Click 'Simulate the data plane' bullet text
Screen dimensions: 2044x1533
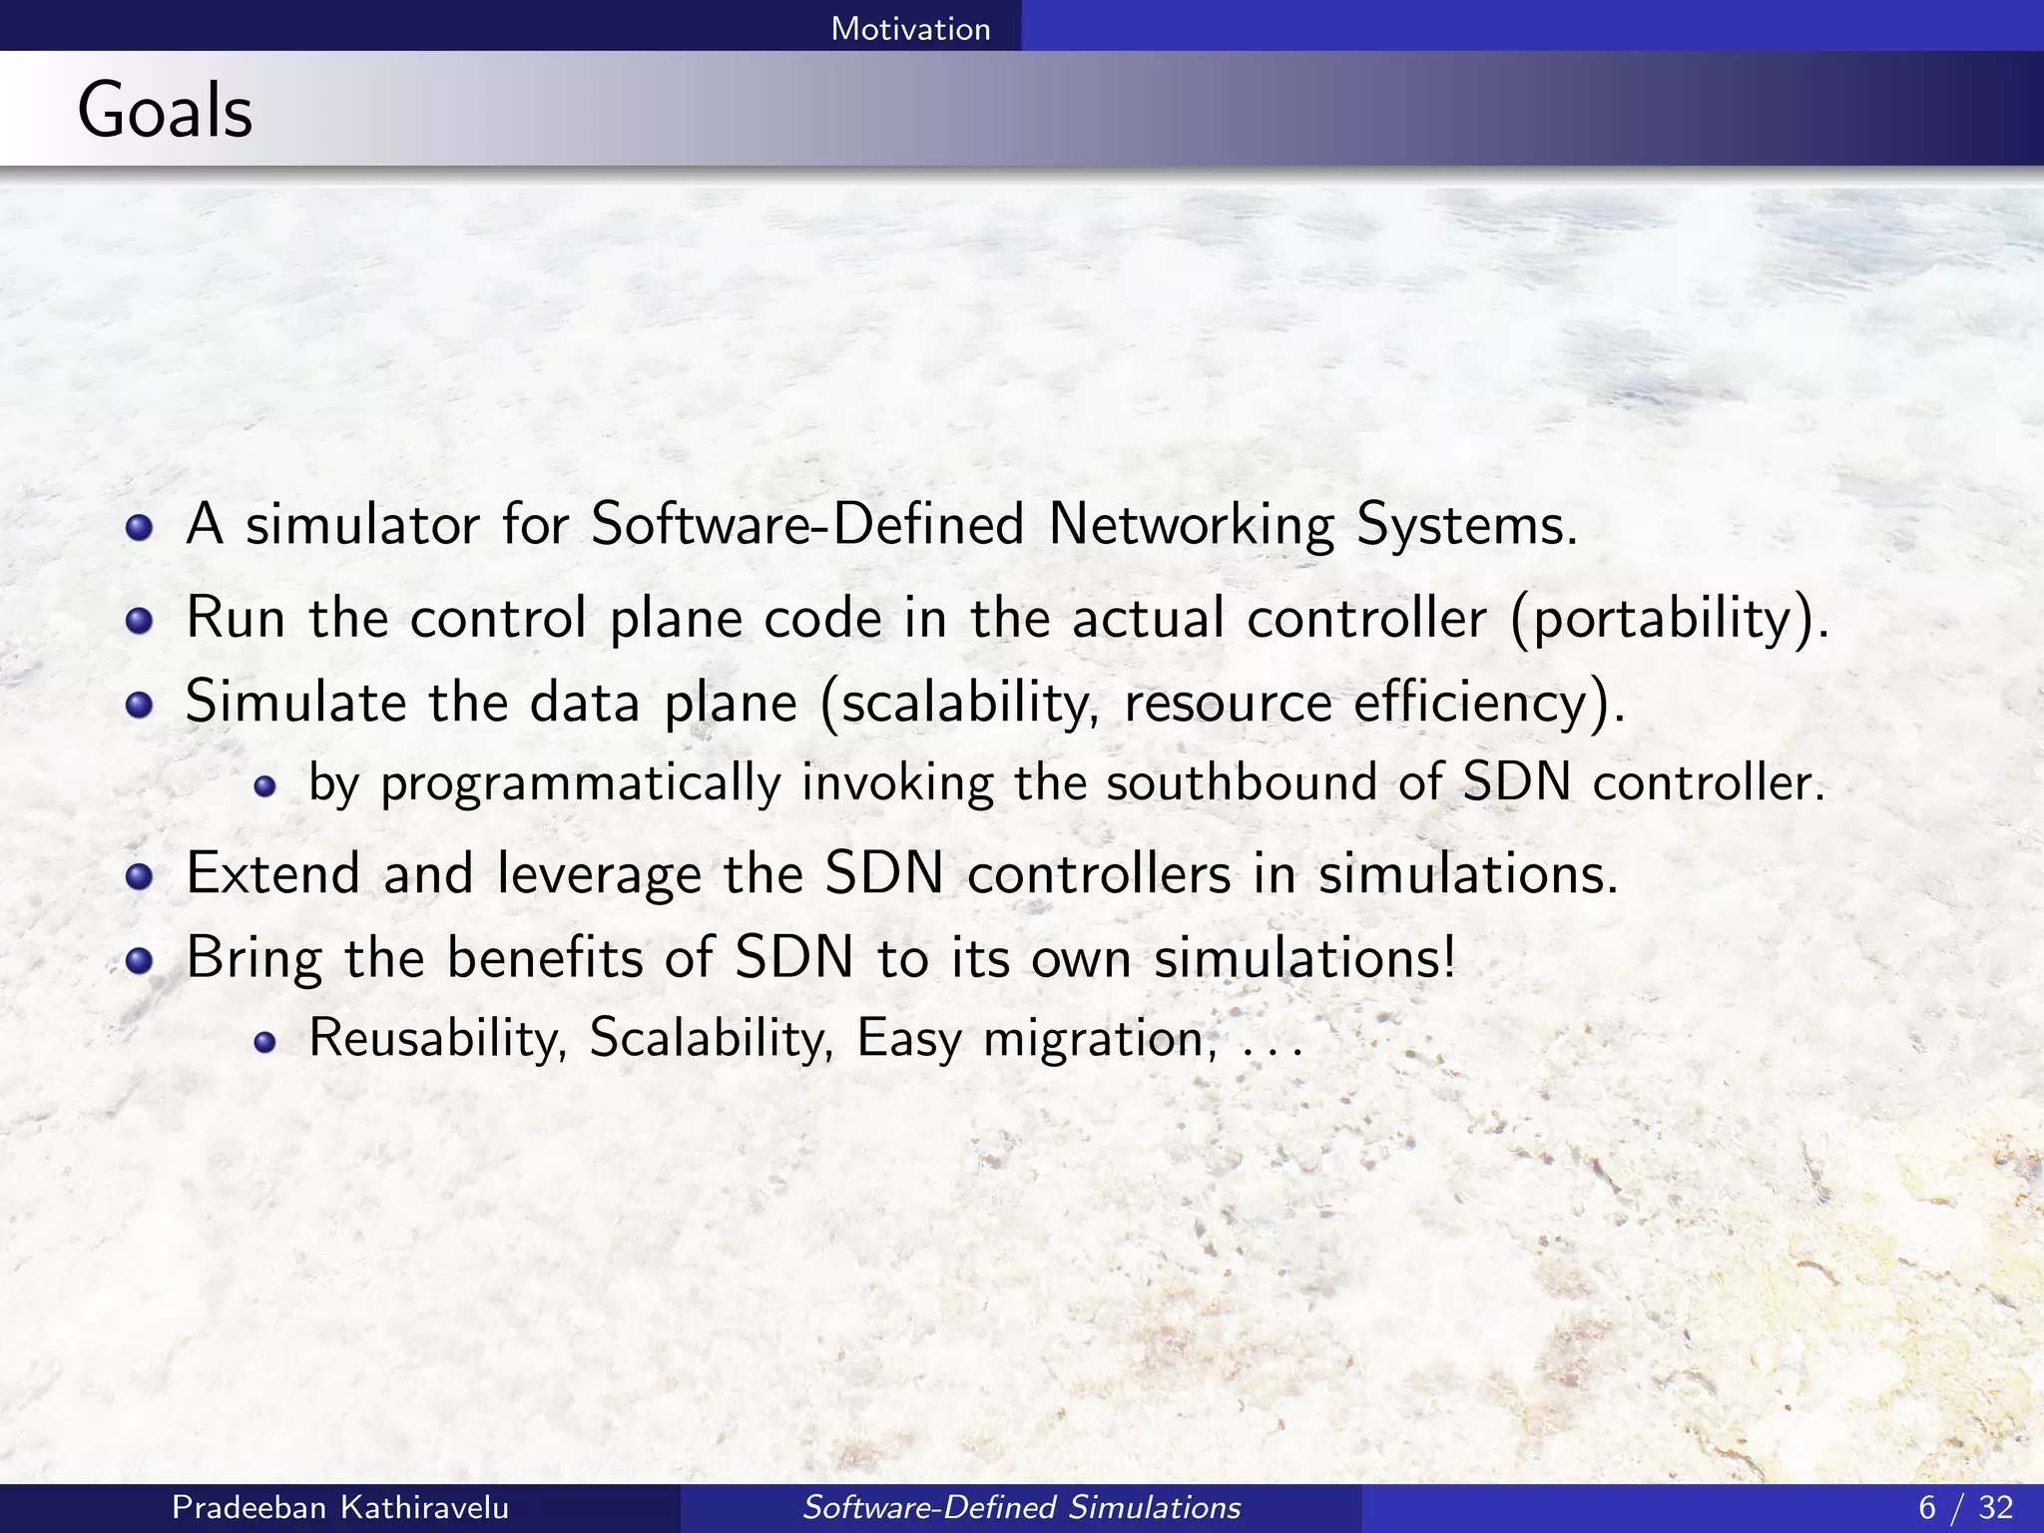(905, 702)
